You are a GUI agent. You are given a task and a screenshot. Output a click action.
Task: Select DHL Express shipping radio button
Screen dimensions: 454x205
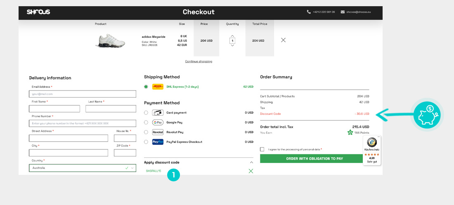(x=146, y=87)
